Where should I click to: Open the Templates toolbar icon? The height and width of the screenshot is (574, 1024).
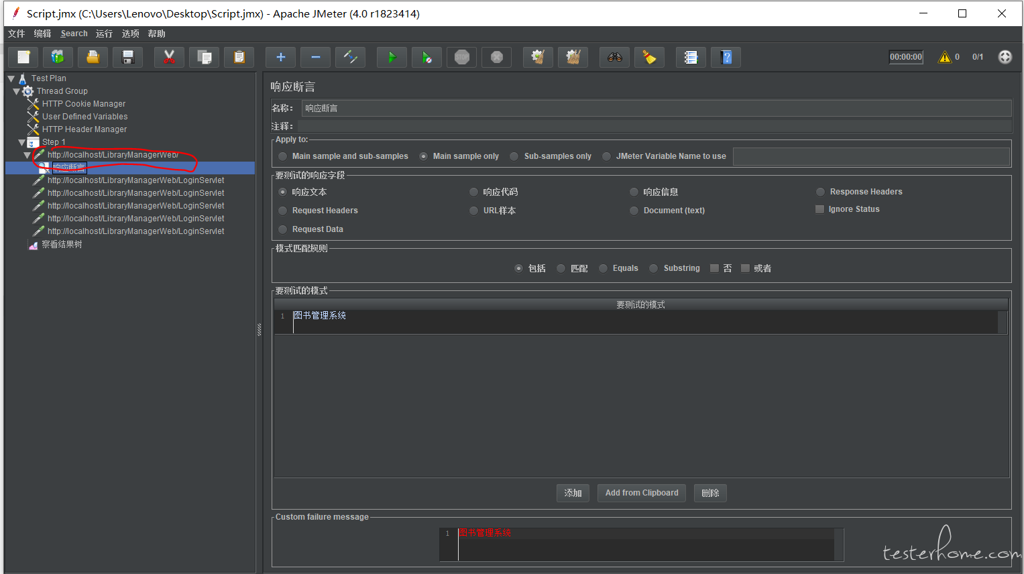(x=58, y=57)
